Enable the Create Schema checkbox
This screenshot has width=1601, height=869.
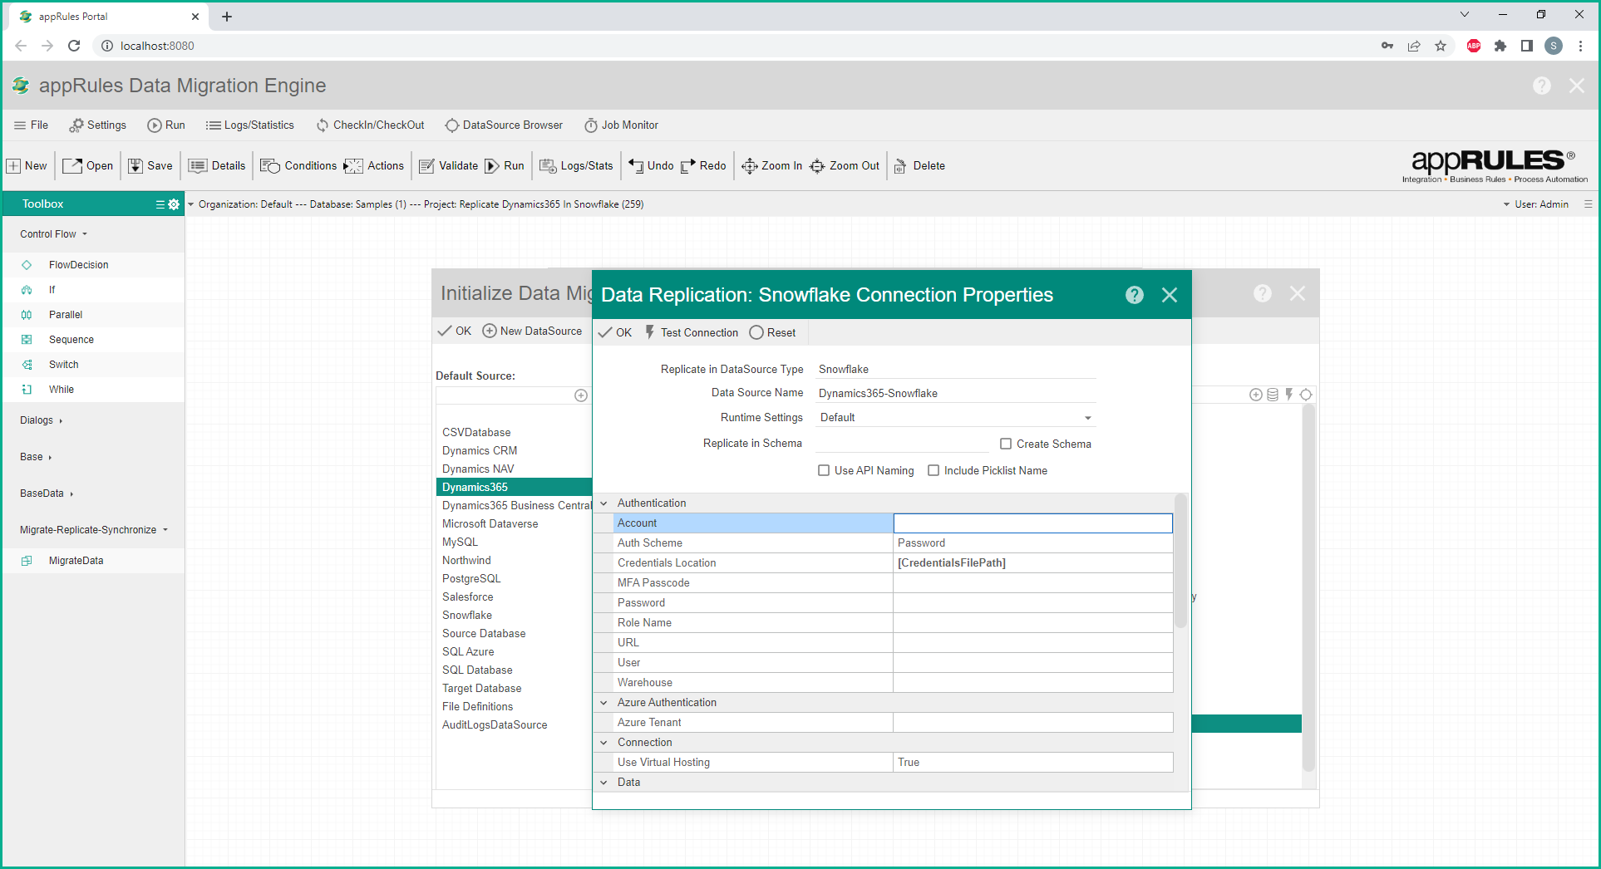click(x=1006, y=444)
